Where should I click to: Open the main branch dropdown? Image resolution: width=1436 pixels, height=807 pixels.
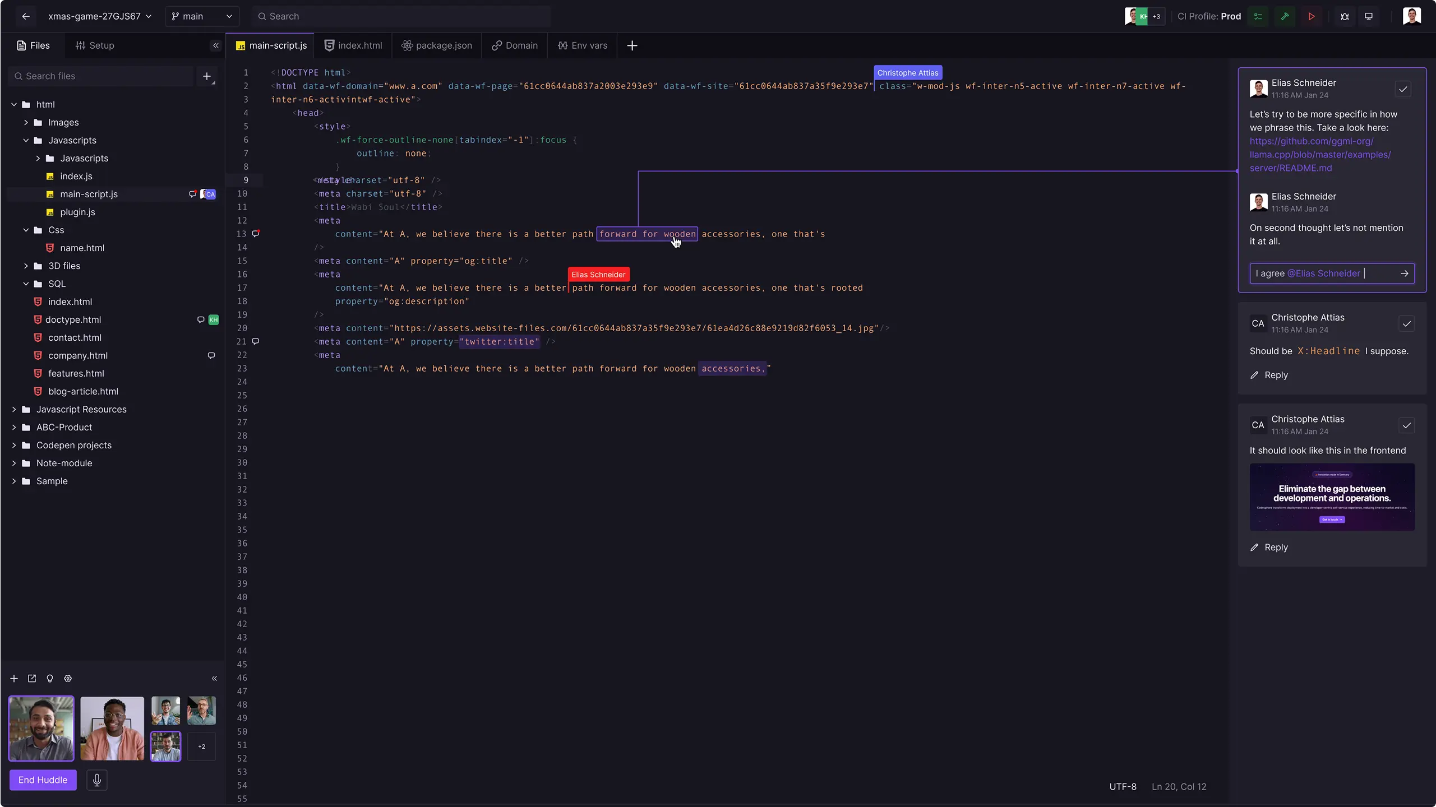click(202, 16)
